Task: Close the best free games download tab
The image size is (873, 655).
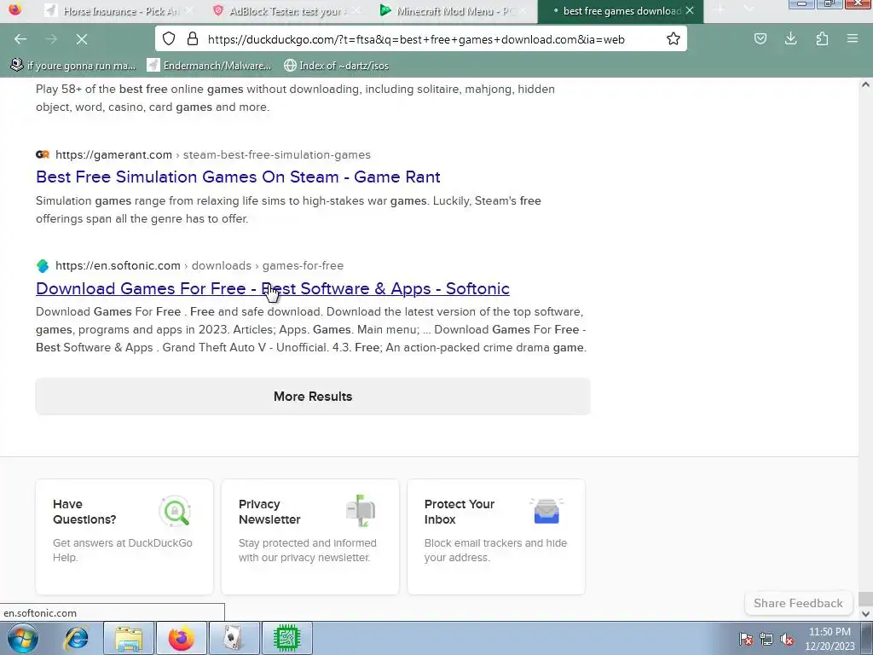Action: 690,10
